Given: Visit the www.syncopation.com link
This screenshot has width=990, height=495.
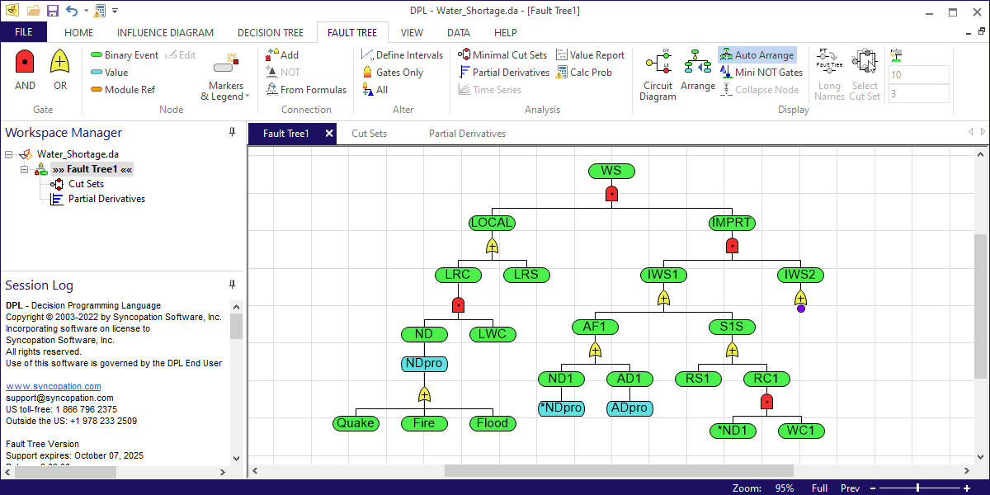Looking at the screenshot, I should pyautogui.click(x=53, y=385).
